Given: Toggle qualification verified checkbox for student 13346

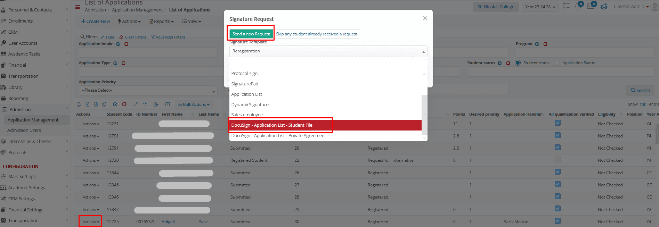Looking at the screenshot, I should click(x=558, y=196).
